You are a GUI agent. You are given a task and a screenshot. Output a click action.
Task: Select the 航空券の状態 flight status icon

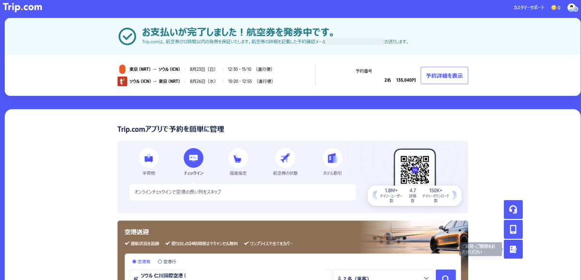click(x=285, y=158)
